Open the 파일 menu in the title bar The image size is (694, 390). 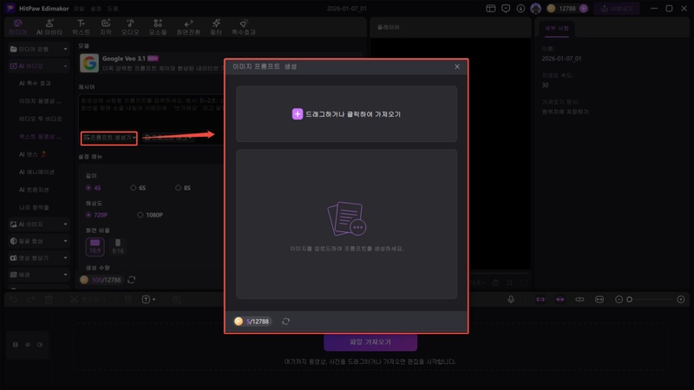pos(79,9)
